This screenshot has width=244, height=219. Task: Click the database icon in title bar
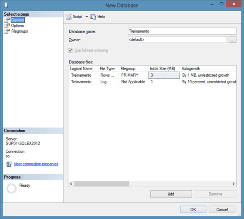coord(6,5)
